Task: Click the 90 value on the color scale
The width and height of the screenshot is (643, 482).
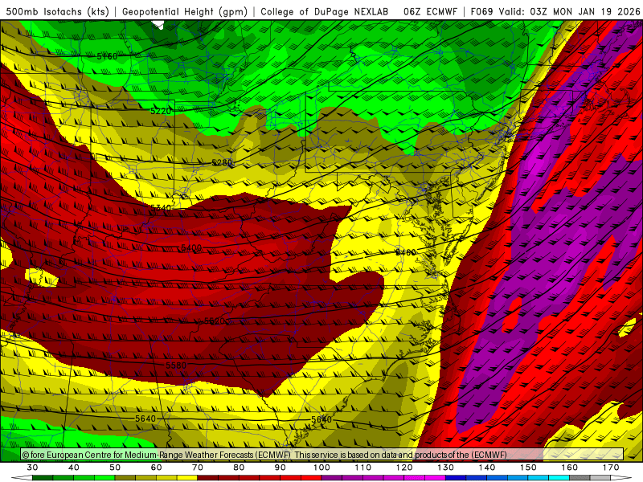Action: [280, 468]
